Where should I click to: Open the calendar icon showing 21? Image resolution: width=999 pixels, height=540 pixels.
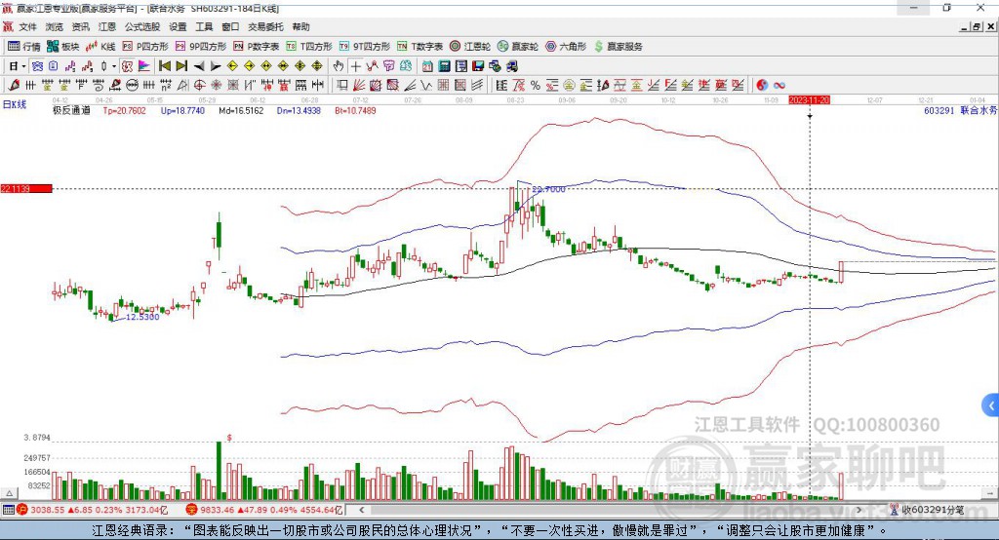[x=427, y=66]
